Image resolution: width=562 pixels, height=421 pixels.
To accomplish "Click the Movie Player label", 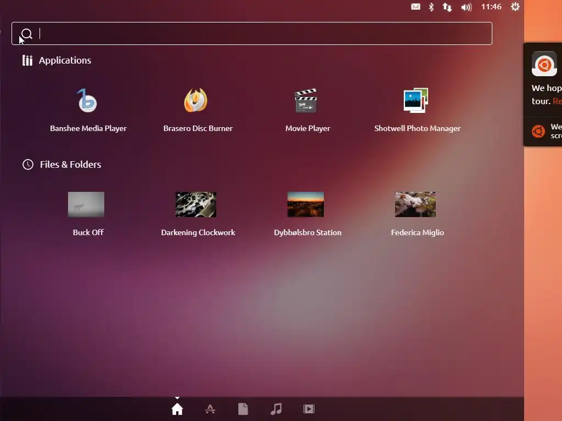I will (307, 128).
